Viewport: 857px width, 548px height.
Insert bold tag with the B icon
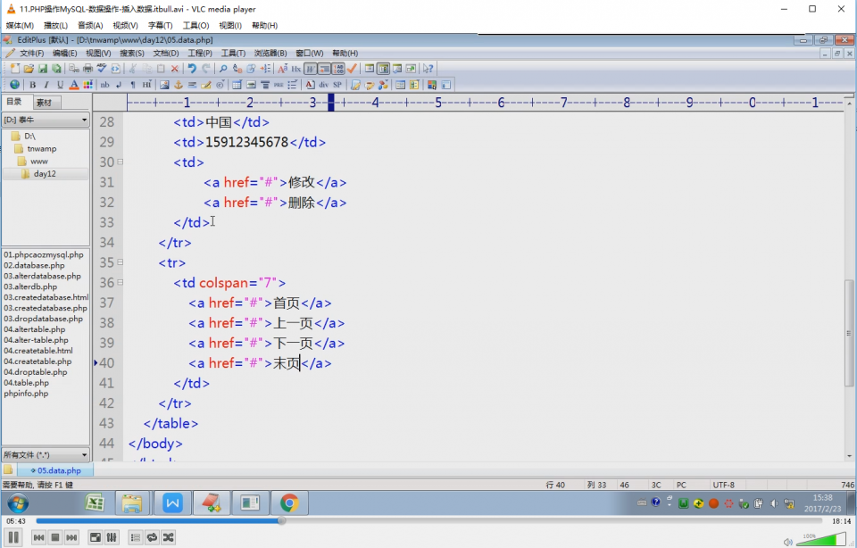click(32, 85)
